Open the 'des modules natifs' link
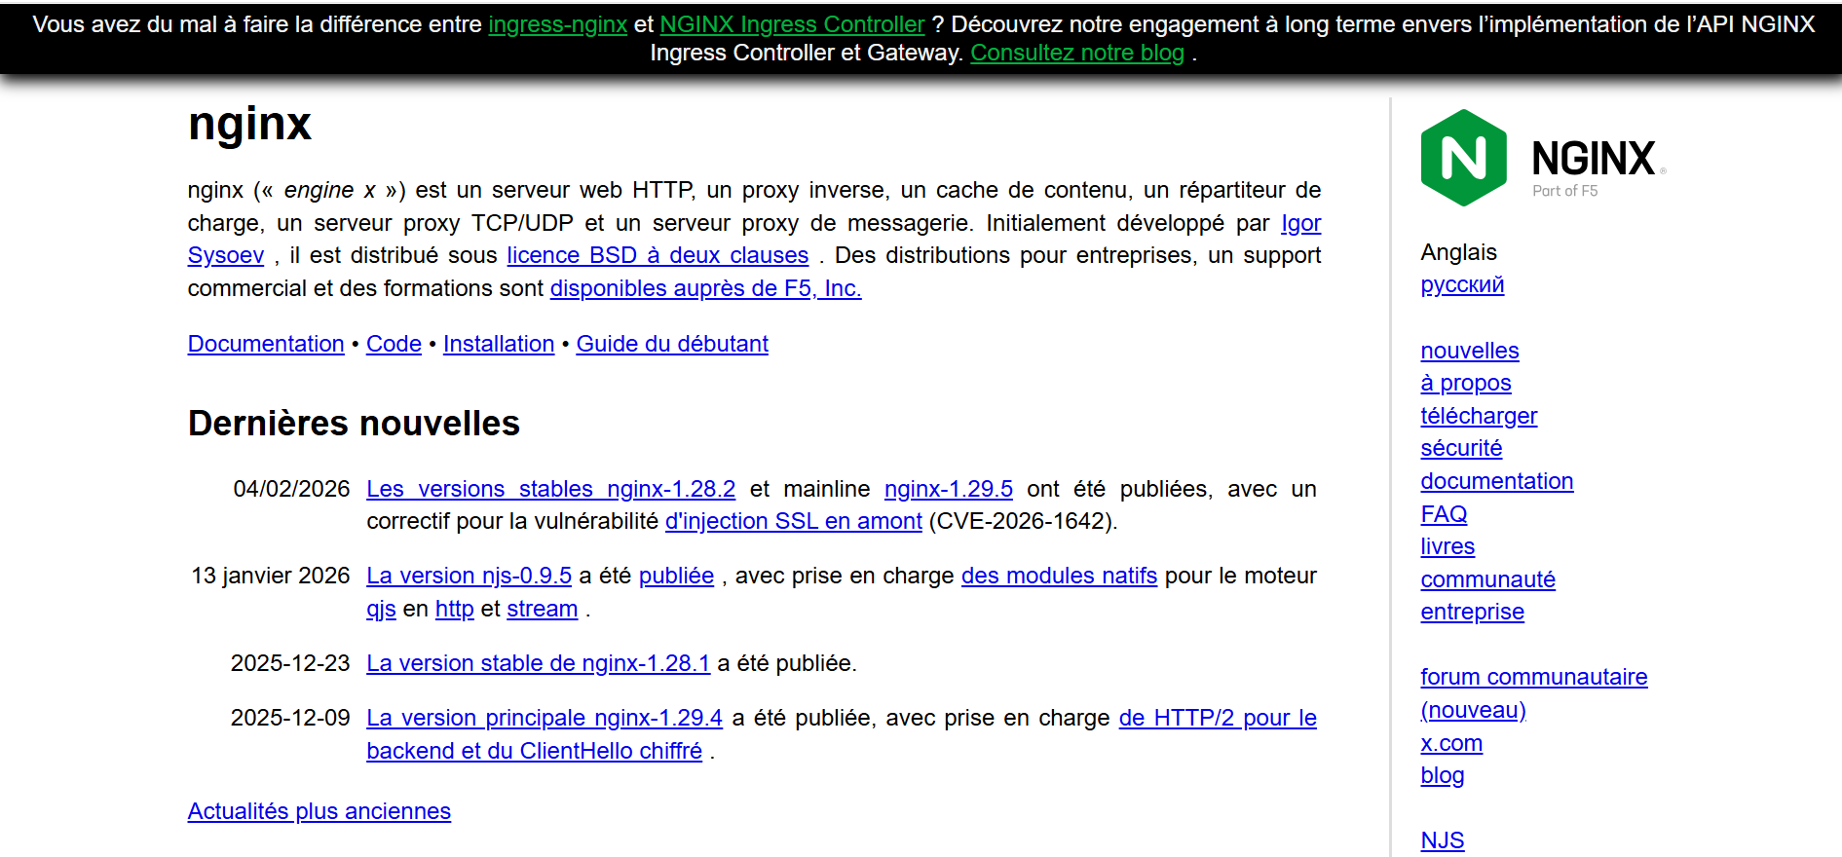1842x857 pixels. coord(1059,576)
